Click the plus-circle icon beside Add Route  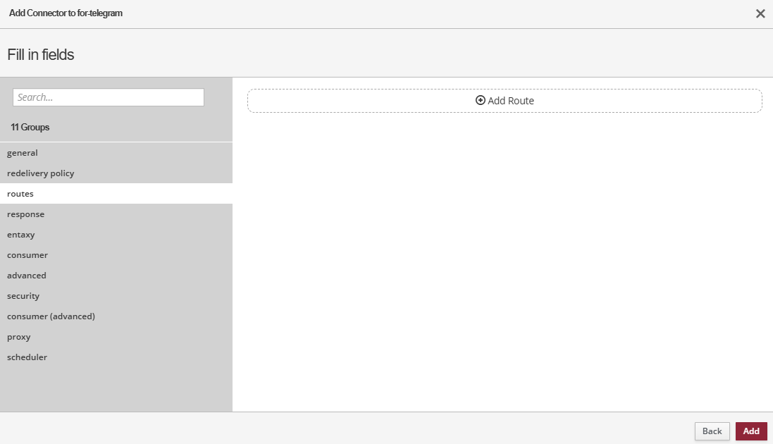click(x=481, y=101)
